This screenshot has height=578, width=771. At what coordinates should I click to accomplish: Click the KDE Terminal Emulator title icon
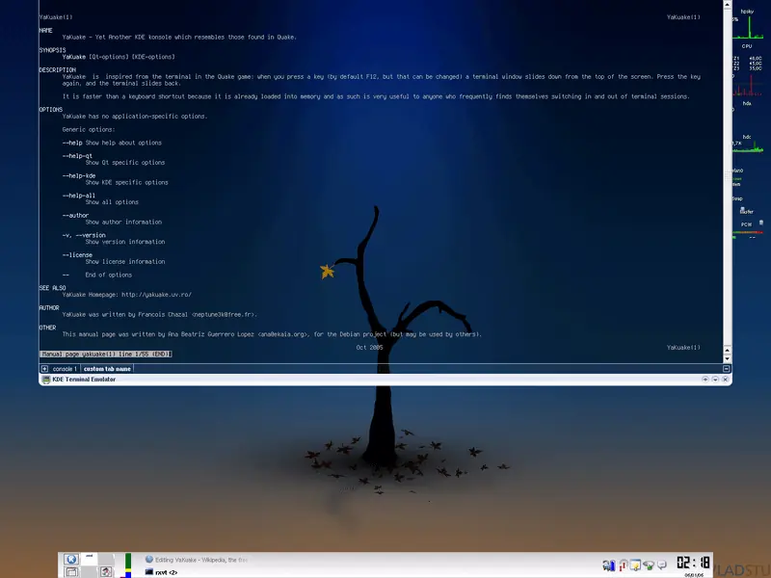click(x=45, y=380)
